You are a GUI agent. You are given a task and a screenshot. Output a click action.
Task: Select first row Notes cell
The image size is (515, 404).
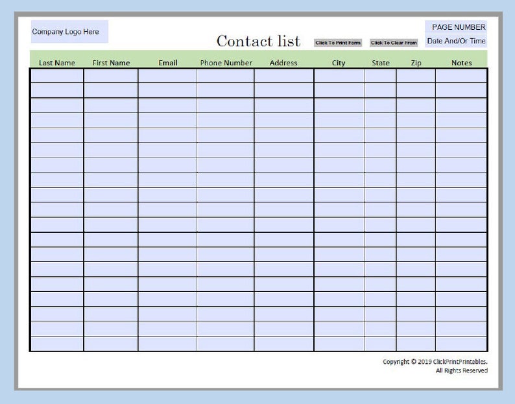coord(461,76)
